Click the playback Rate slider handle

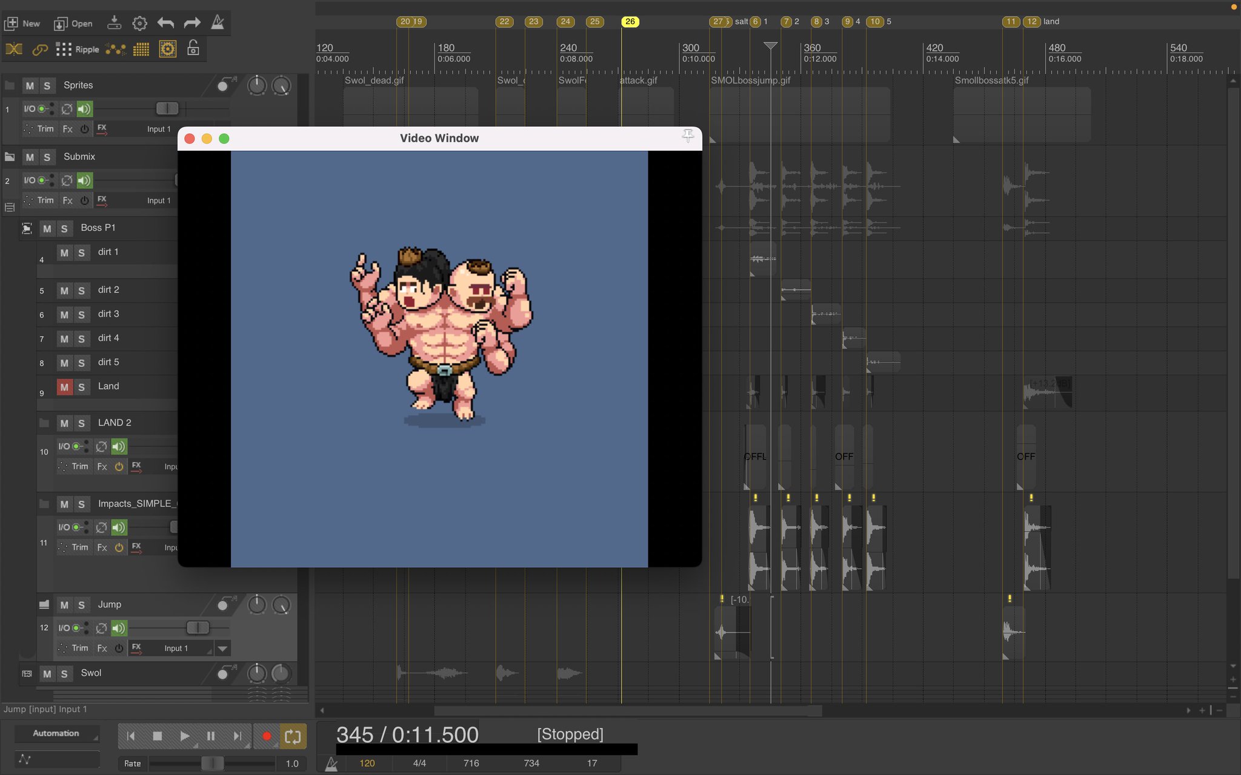[212, 763]
